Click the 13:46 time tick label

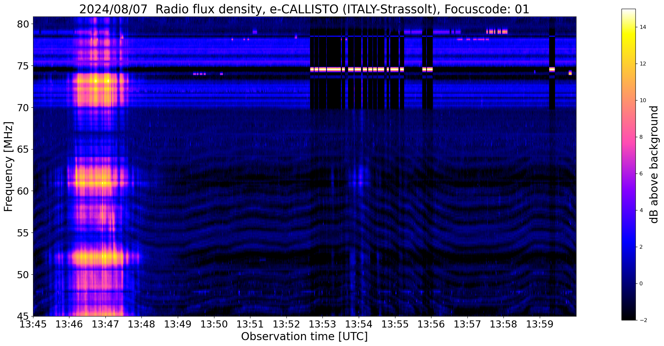tap(69, 324)
